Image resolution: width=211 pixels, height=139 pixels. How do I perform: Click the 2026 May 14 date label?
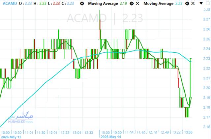(111, 137)
